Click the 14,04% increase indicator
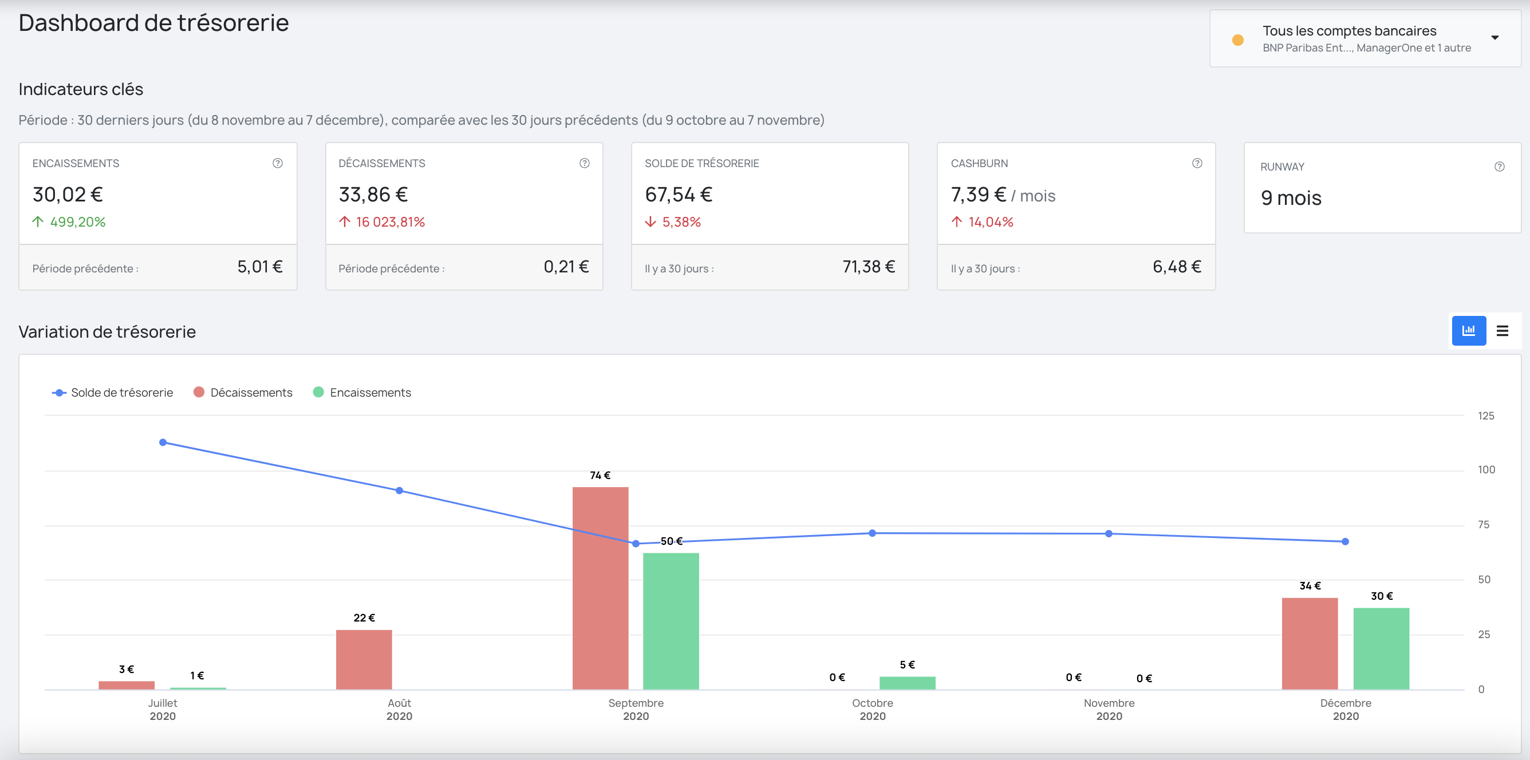The height and width of the screenshot is (760, 1530). [x=983, y=222]
